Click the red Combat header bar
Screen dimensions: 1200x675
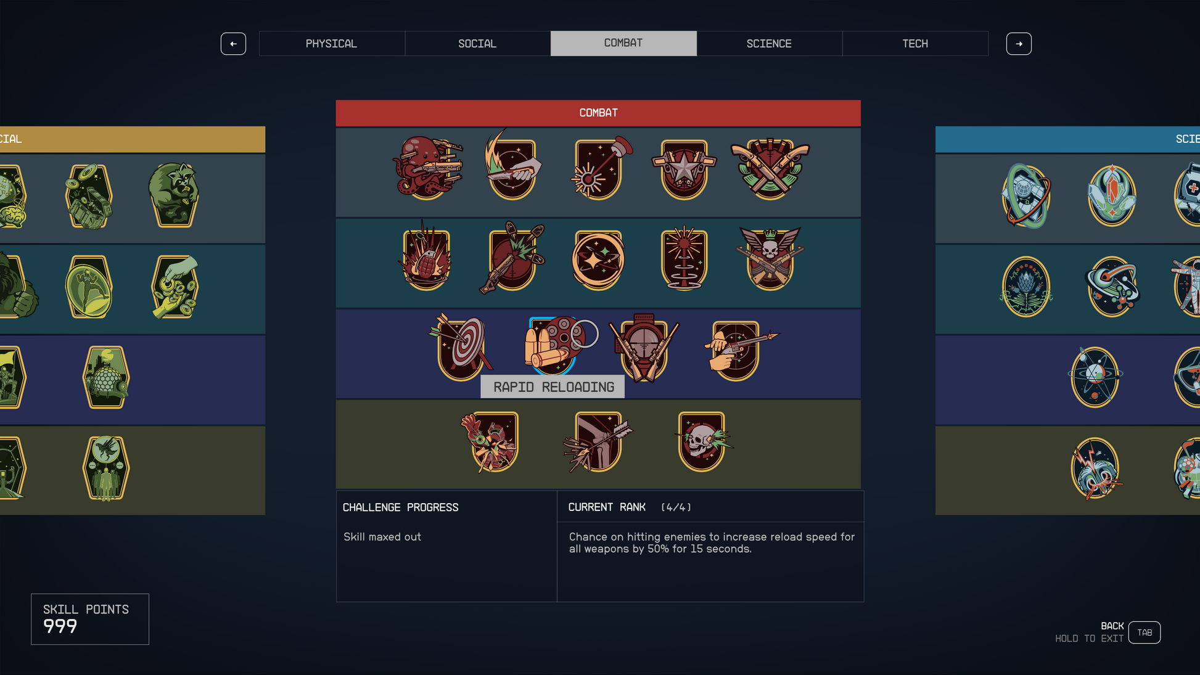pyautogui.click(x=598, y=113)
